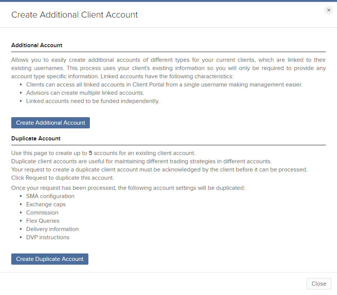Select the Create Additional Client Account title
337x295 pixels.
pos(74,15)
